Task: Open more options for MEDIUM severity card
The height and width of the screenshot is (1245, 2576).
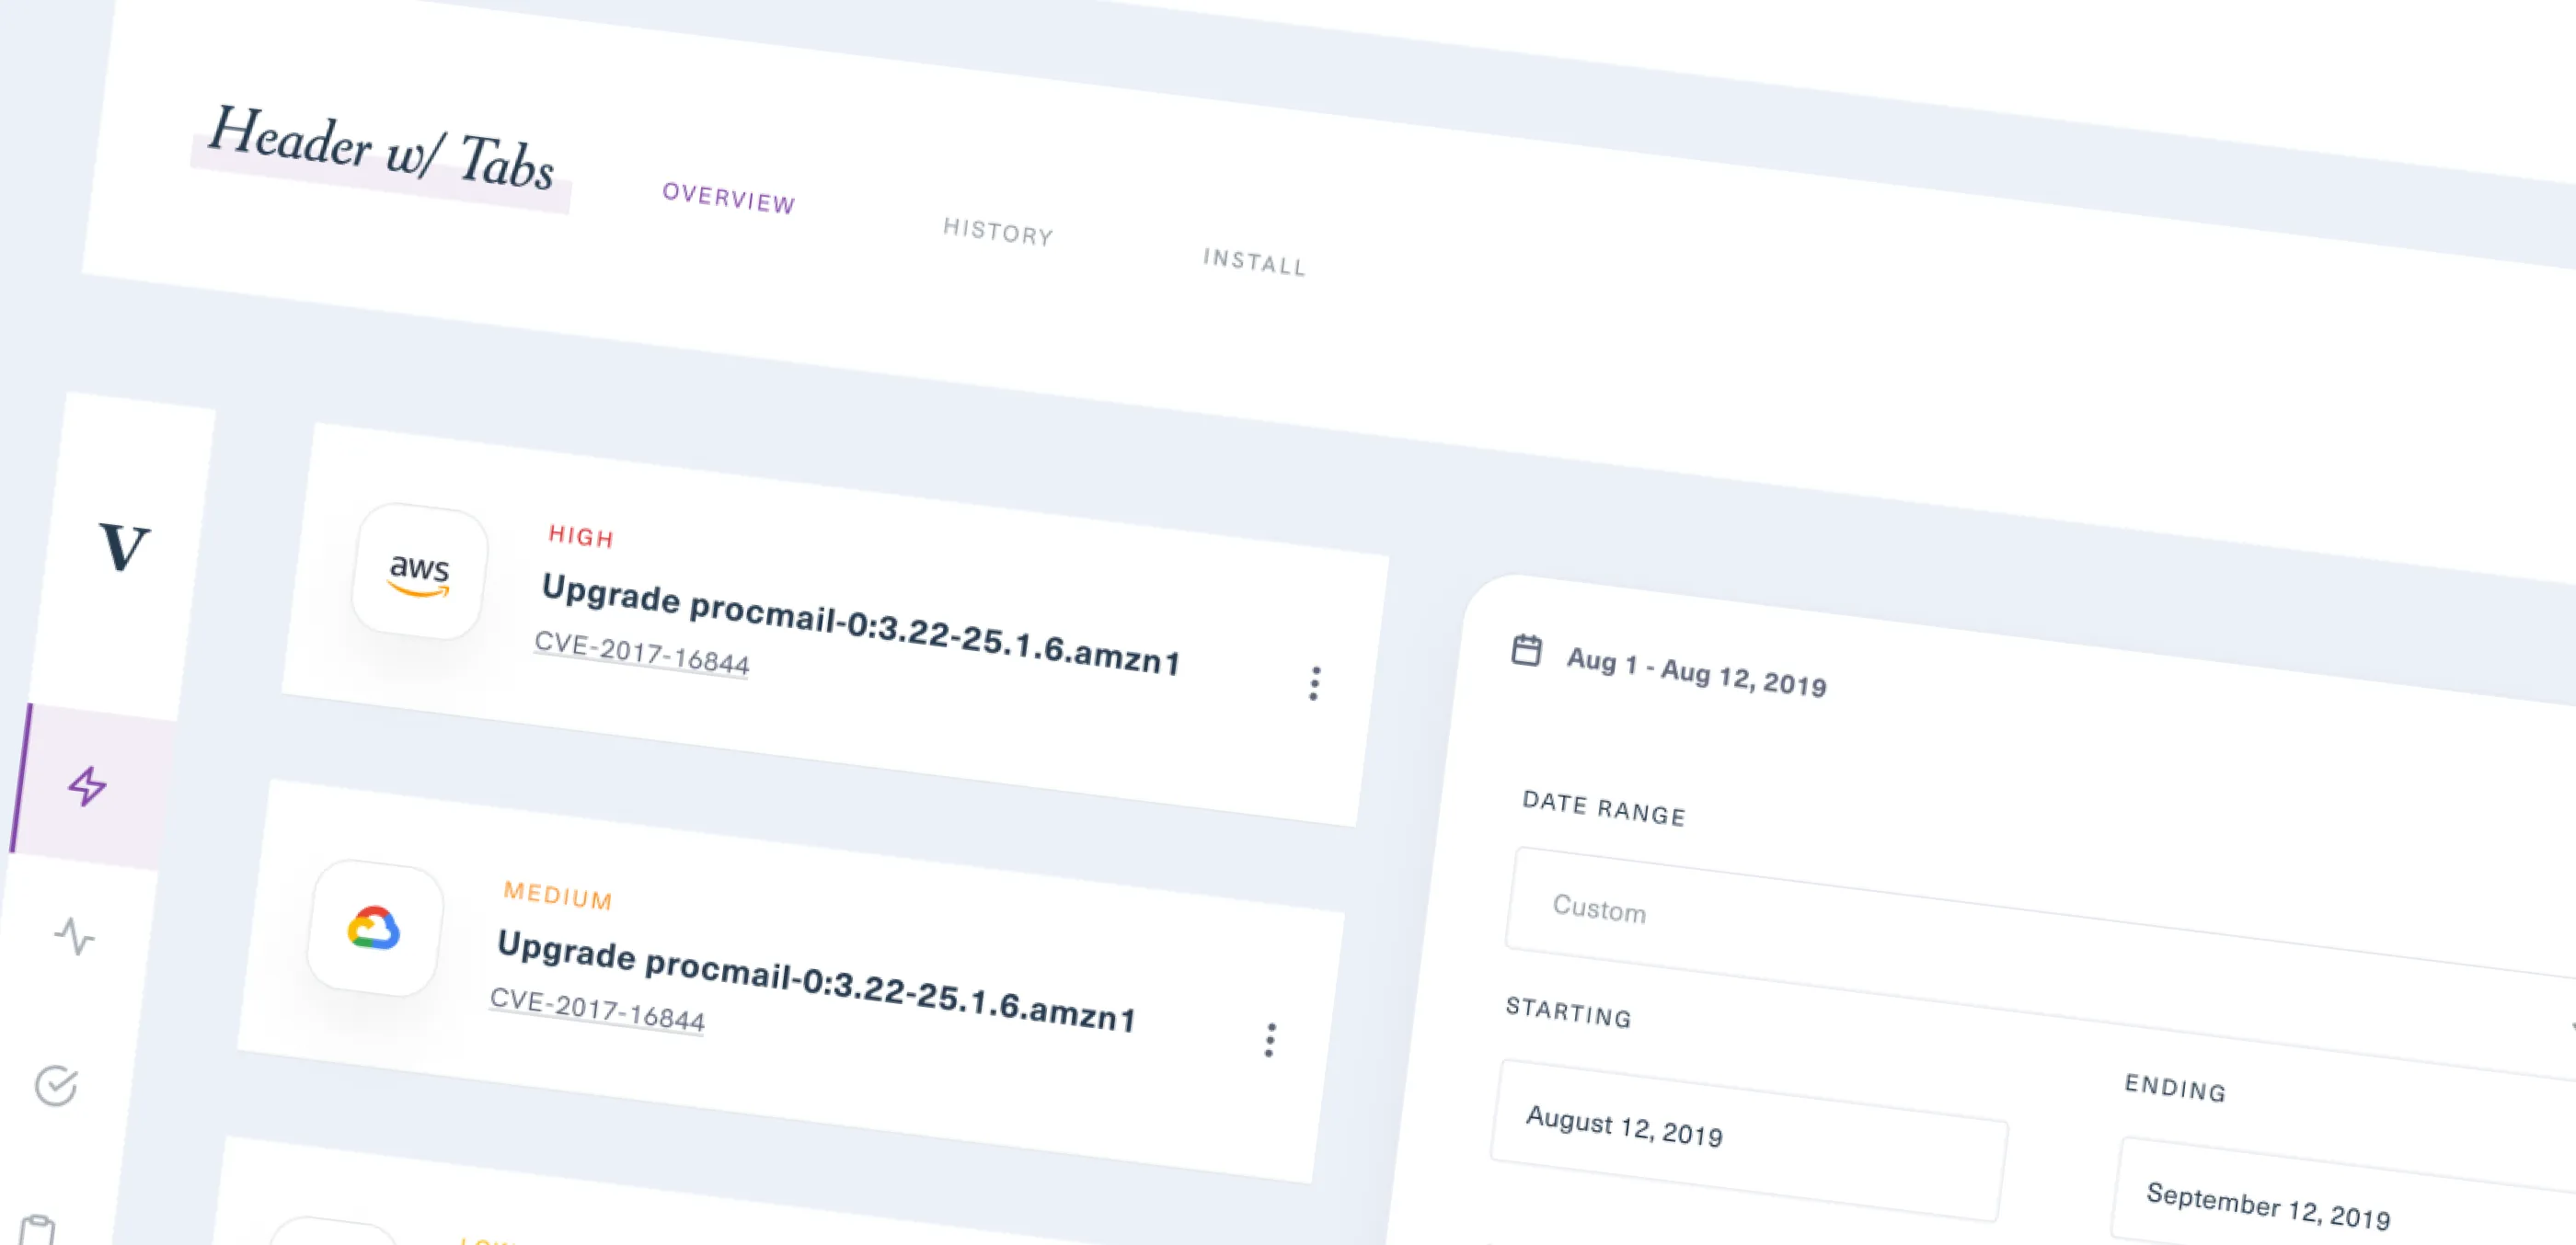Action: pyautogui.click(x=1270, y=1040)
